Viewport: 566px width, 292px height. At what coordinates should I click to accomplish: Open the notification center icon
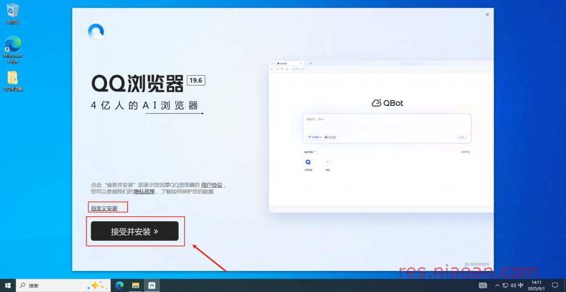[x=555, y=285]
